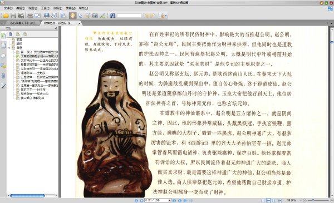This screenshot has width=334, height=203.
Task: Open the Signatures pen sidebar icon
Action: point(3,86)
